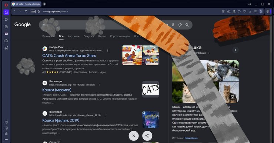This screenshot has height=143, width=274.
Task: Open the document news icon in sidebar
Action: coord(6,27)
